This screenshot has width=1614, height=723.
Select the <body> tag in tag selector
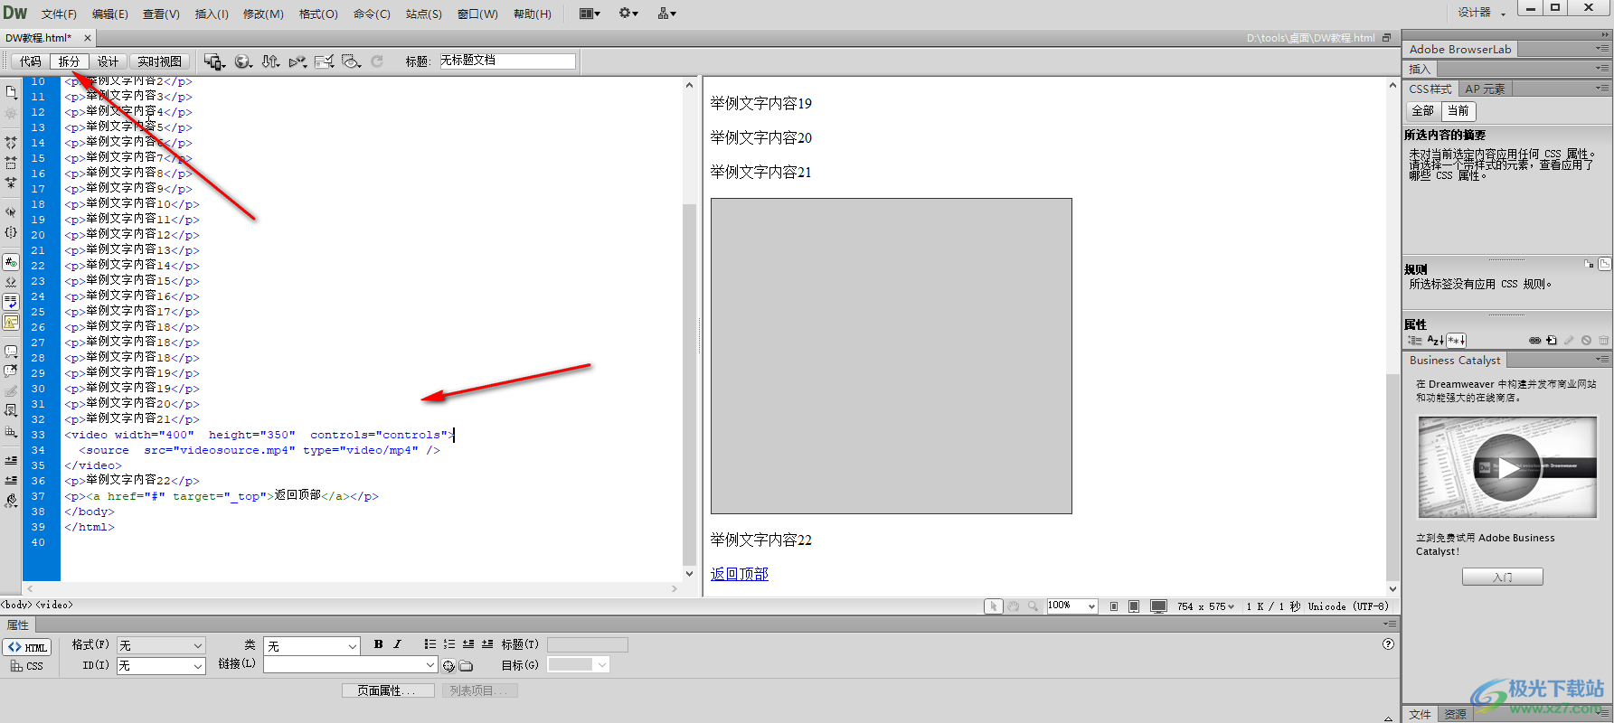click(x=16, y=605)
